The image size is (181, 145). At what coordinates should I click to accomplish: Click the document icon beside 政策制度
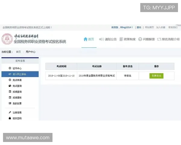click(121, 39)
